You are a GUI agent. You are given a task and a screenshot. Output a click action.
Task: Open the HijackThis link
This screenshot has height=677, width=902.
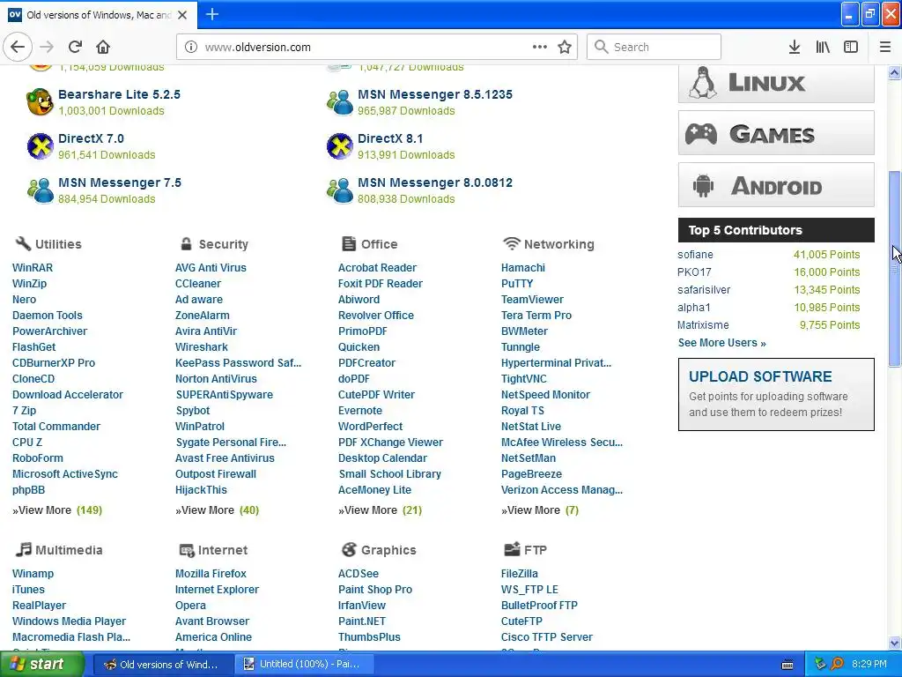pyautogui.click(x=201, y=490)
